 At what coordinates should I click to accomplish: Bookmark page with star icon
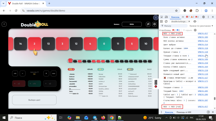176,11
